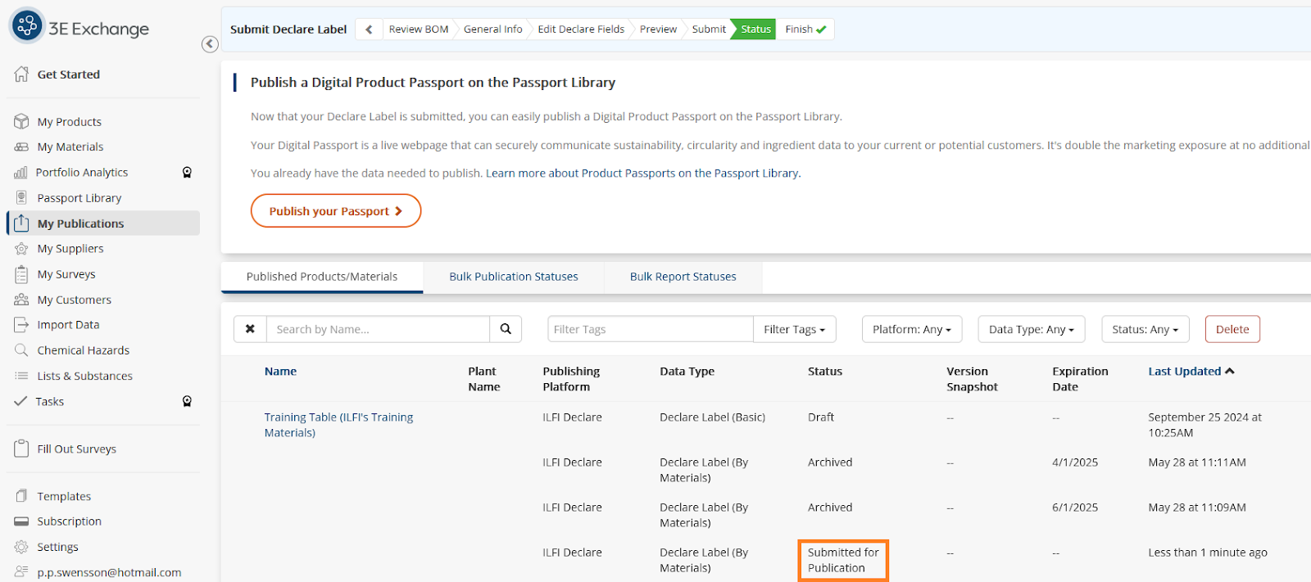Select the Status step
The image size is (1311, 582).
click(x=755, y=29)
